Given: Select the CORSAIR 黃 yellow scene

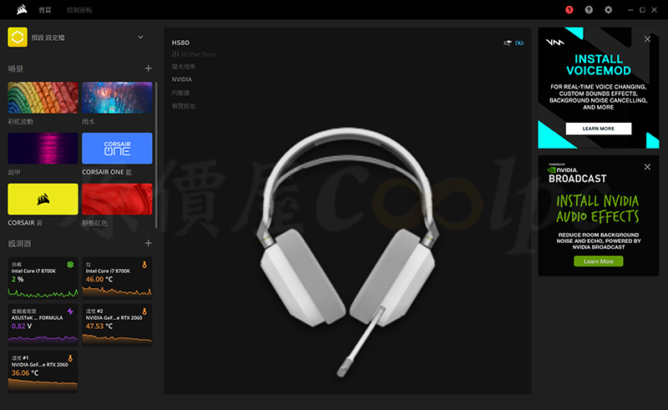Looking at the screenshot, I should point(43,200).
